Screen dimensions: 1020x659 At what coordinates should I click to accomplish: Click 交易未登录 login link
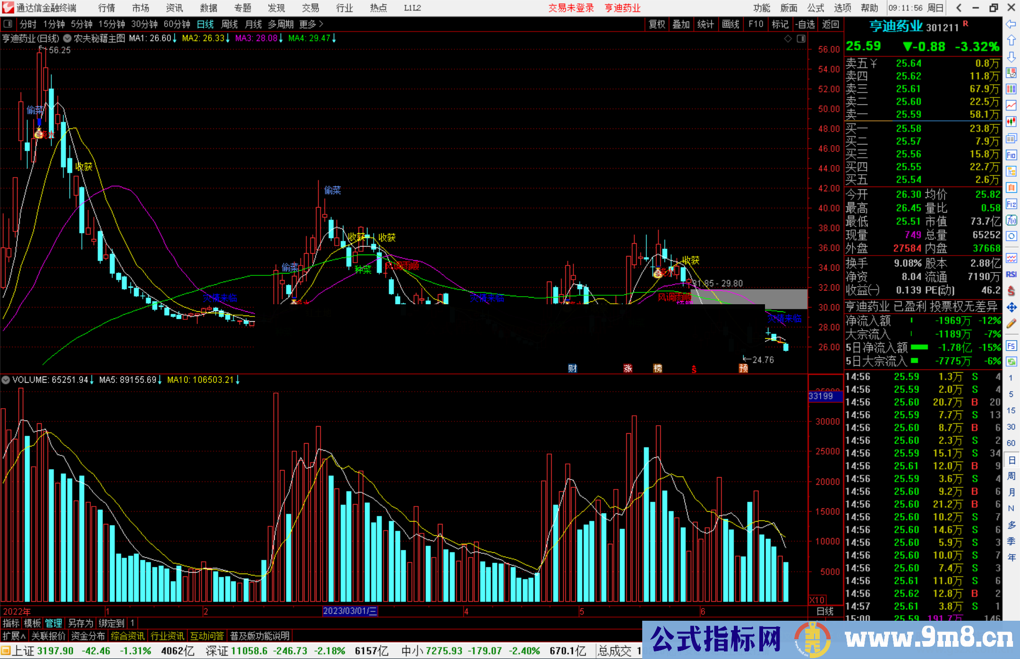point(571,8)
